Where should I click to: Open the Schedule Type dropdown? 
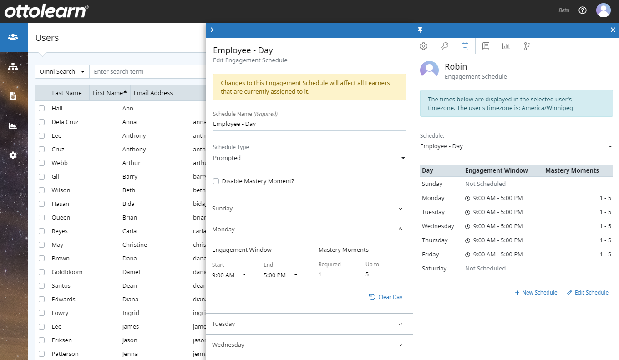pyautogui.click(x=309, y=158)
